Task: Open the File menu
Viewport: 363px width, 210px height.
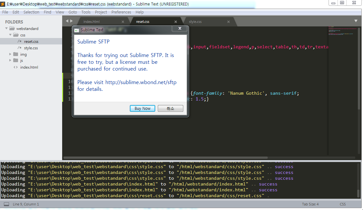Action: tap(5, 12)
